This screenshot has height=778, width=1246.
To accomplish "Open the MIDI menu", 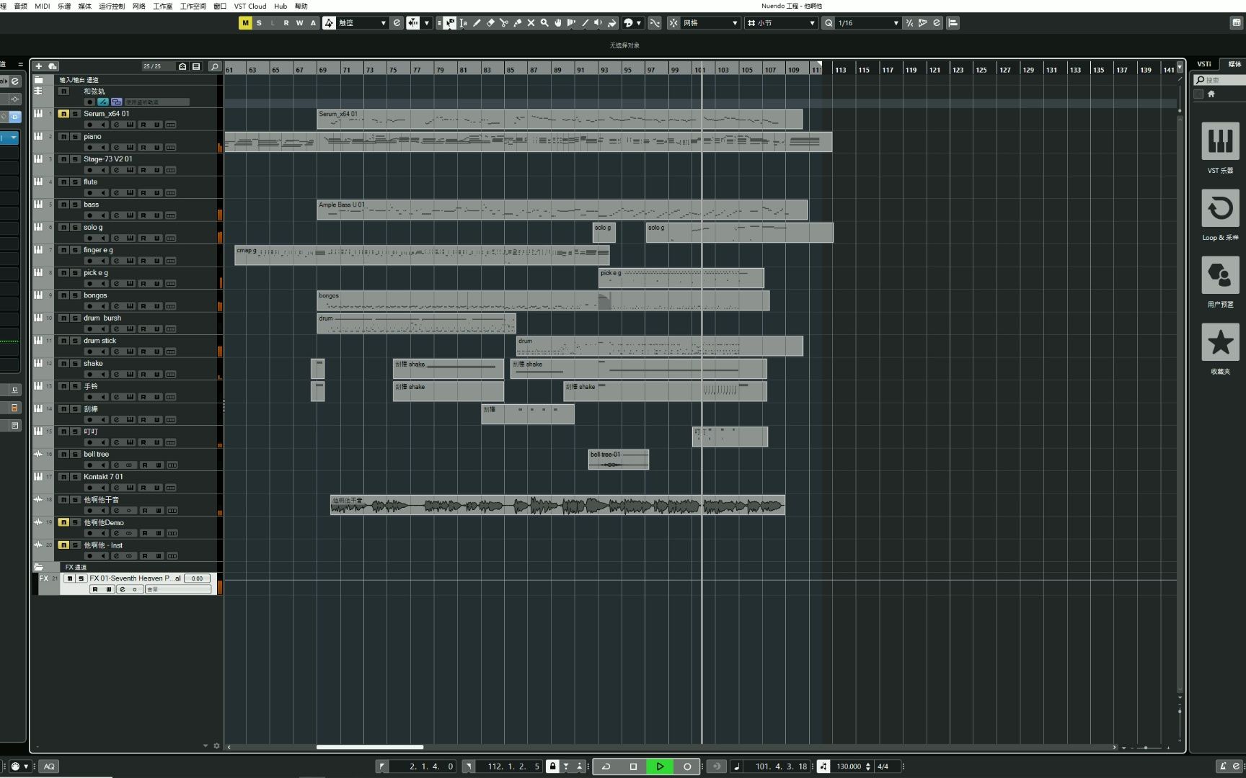I will (x=43, y=6).
